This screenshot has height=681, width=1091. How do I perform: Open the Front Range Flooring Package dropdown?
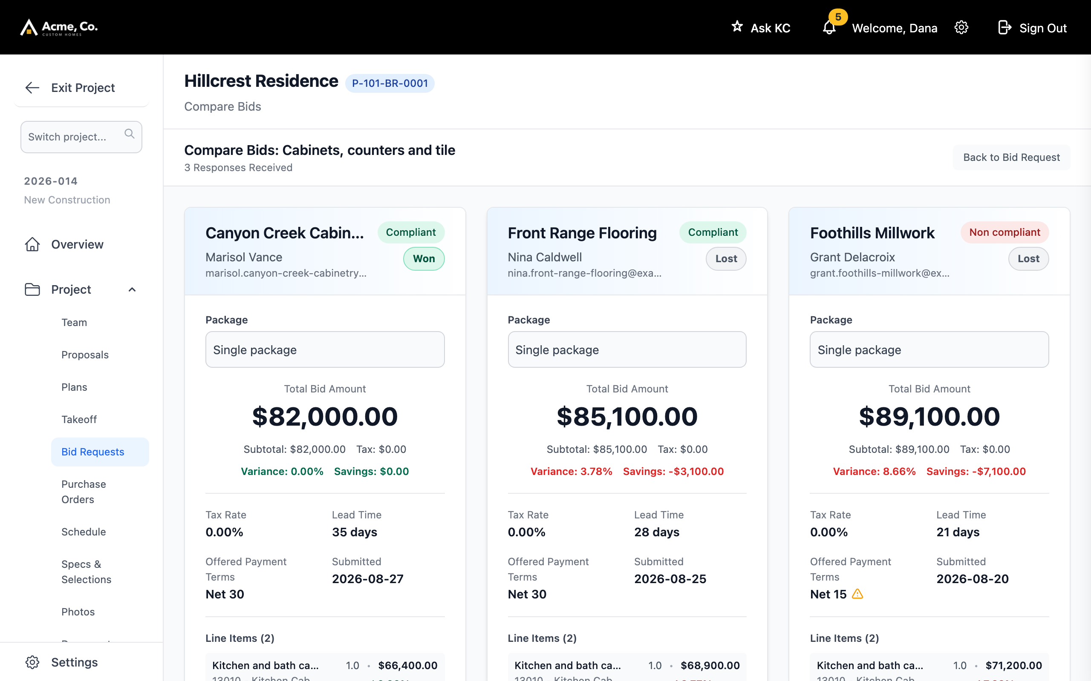click(x=626, y=349)
